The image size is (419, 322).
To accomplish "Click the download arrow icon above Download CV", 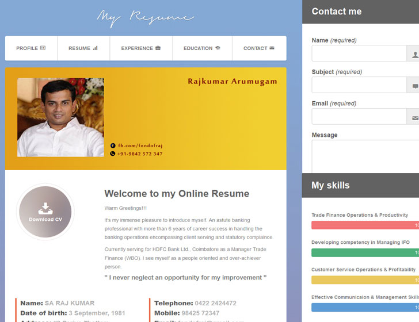I will pos(45,208).
